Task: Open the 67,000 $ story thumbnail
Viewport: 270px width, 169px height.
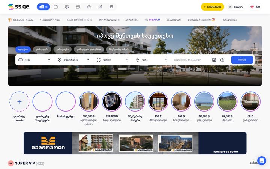Action: point(227,101)
